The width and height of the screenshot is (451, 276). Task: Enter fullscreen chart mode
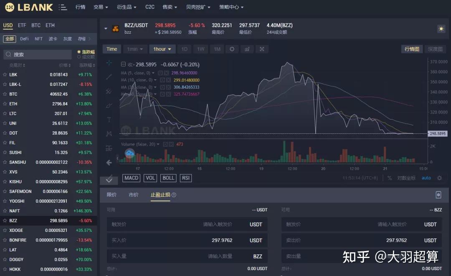coord(262,49)
